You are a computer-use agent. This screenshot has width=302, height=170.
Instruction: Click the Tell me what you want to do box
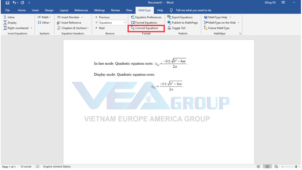coord(193,10)
